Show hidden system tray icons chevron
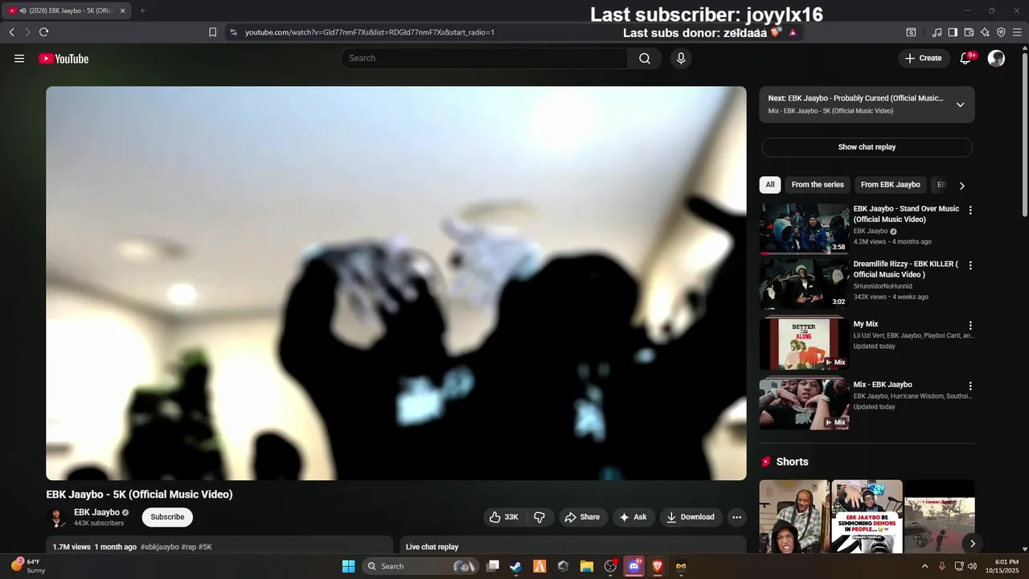1029x579 pixels. pyautogui.click(x=924, y=566)
